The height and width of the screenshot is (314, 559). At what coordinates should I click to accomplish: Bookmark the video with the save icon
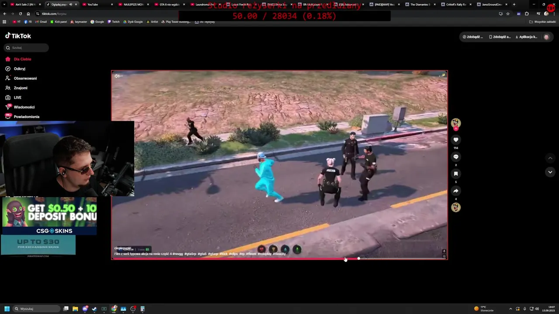click(455, 174)
